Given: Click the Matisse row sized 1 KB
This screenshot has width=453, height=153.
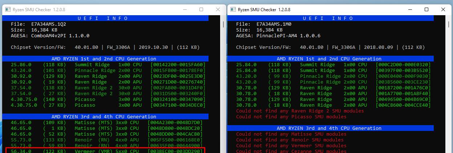Looking at the screenshot, I should click(107, 128).
